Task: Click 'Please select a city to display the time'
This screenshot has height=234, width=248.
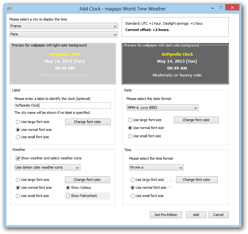Action: coord(38,19)
